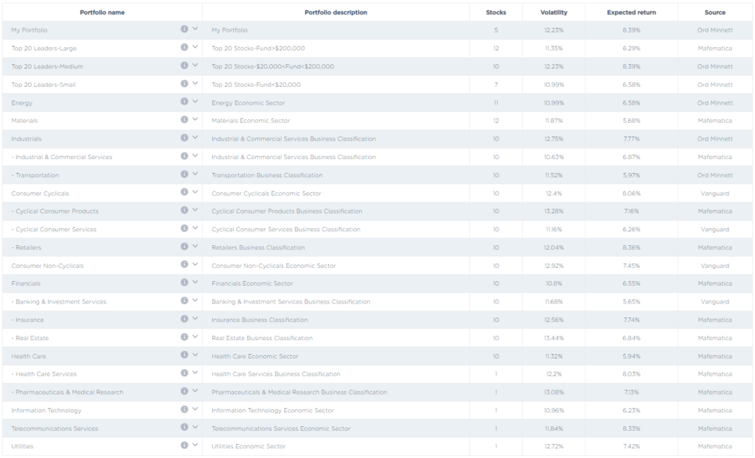Click the Transportation portfolio name
Viewport: 755px width, 458px height.
click(x=35, y=175)
